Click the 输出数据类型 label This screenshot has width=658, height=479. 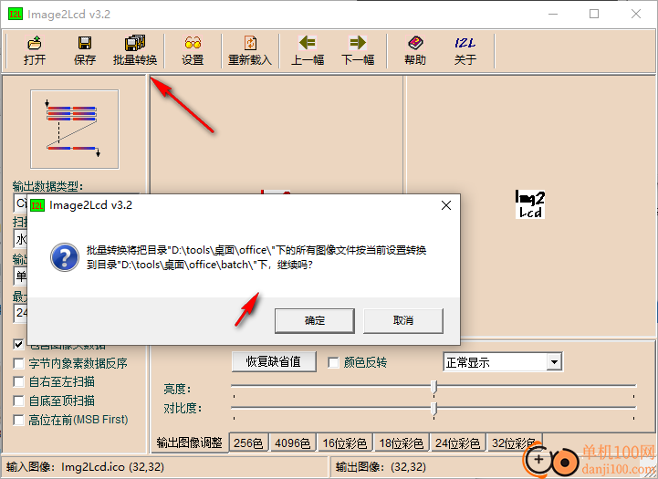pos(47,186)
